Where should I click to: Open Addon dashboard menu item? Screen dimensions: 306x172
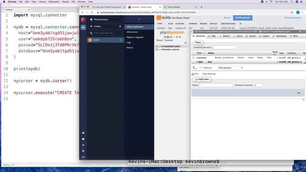coord(139,27)
